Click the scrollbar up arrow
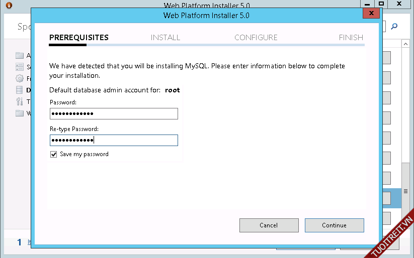The height and width of the screenshot is (258, 414). pyautogui.click(x=405, y=45)
